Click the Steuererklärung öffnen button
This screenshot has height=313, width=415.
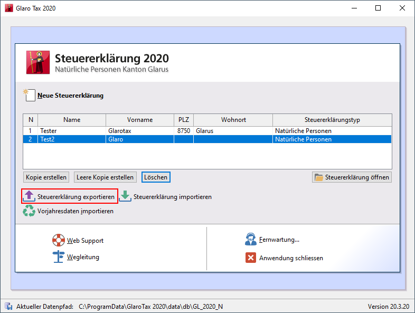pyautogui.click(x=352, y=177)
